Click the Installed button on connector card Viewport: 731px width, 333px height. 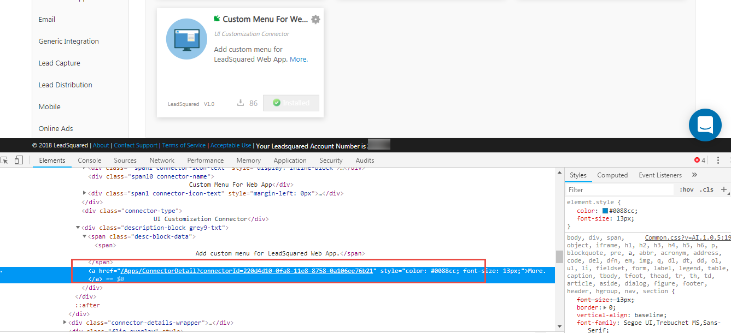[291, 103]
